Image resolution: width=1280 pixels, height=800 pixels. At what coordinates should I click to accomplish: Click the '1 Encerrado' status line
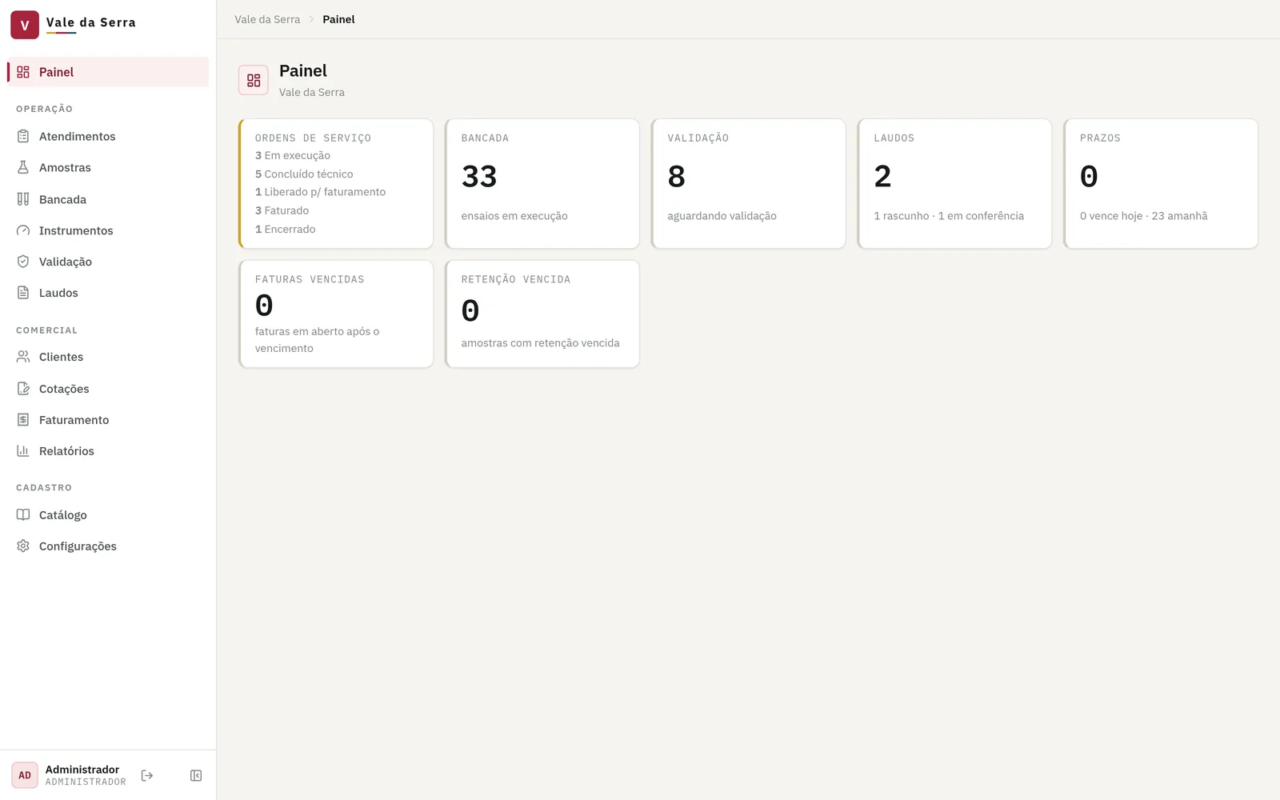click(x=285, y=229)
